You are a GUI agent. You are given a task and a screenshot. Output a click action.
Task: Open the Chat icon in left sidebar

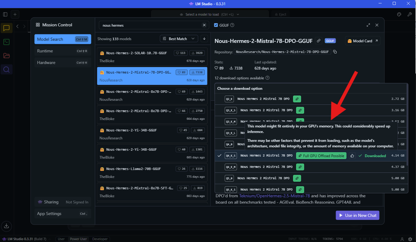6,28
